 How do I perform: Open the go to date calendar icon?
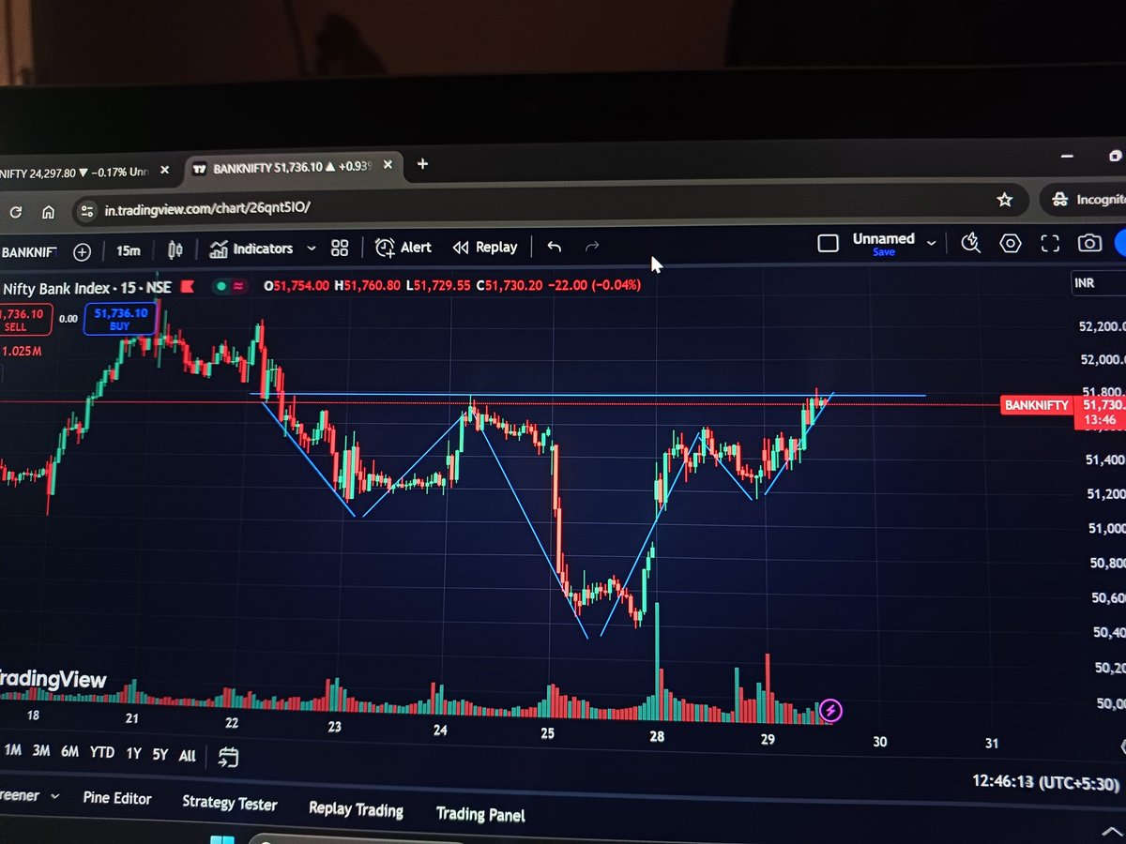coord(228,757)
